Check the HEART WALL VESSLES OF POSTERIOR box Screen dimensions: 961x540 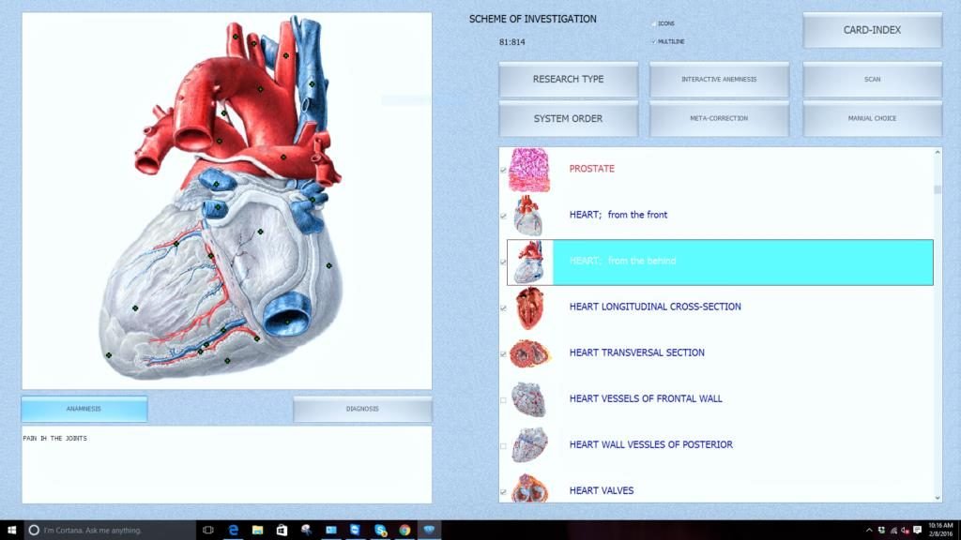point(503,446)
